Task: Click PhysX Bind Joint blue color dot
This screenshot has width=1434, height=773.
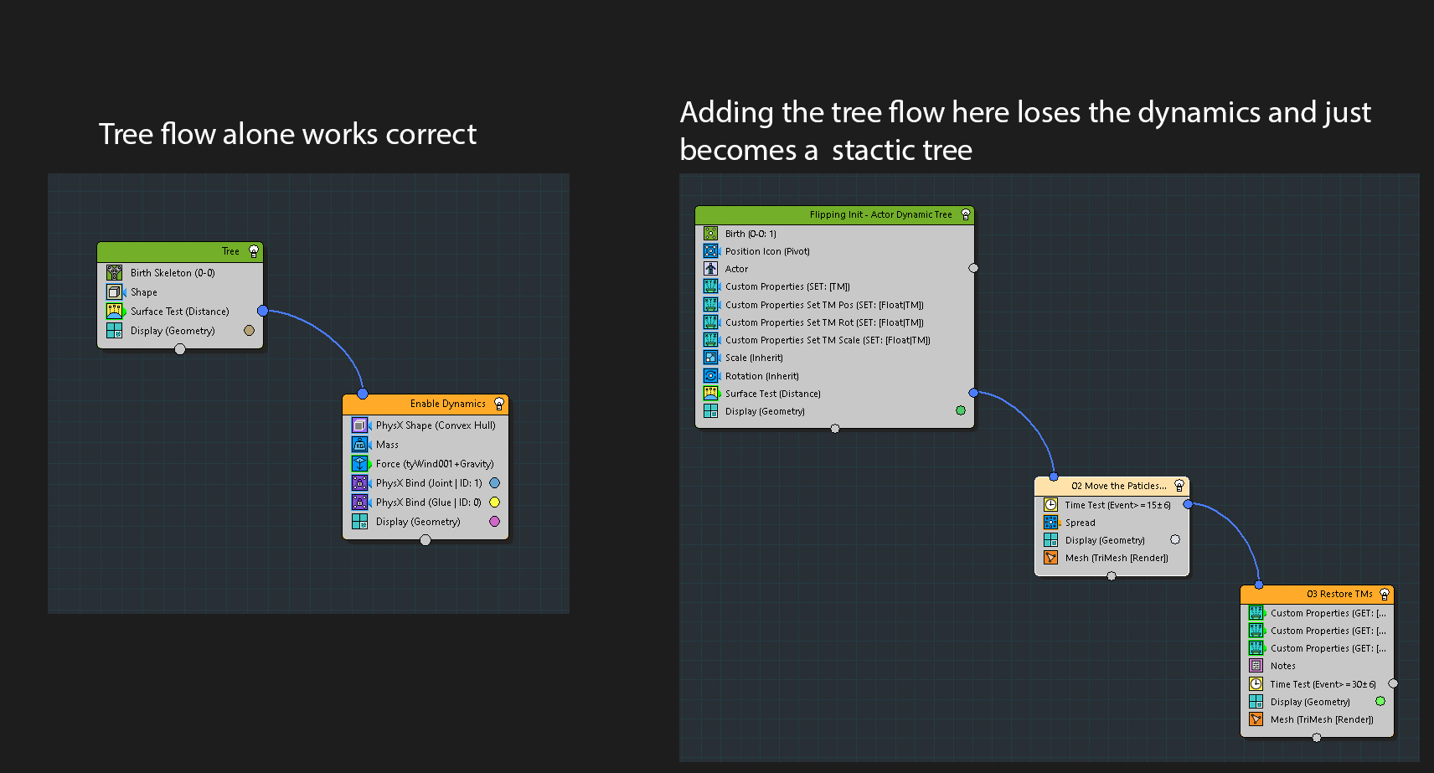Action: tap(494, 482)
